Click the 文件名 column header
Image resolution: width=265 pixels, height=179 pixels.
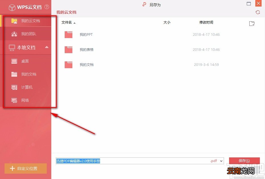coord(67,22)
